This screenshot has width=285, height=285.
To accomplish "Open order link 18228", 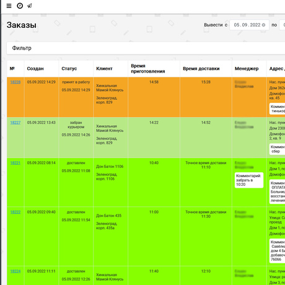I will point(15,82).
